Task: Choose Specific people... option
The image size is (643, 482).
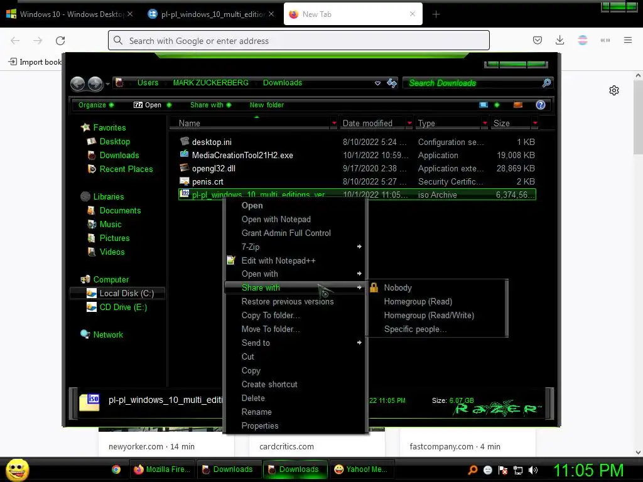Action: (x=438, y=329)
